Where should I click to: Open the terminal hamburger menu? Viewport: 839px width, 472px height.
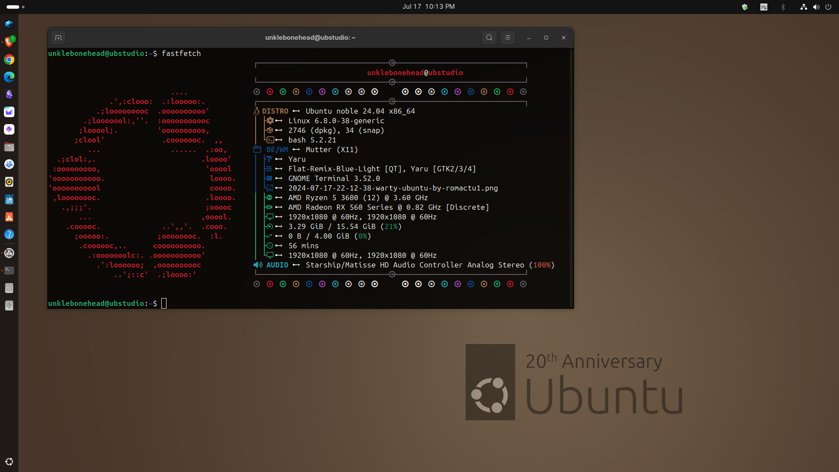507,38
